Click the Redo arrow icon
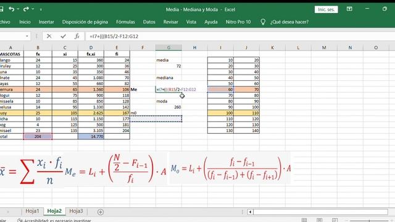 pyautogui.click(x=26, y=9)
